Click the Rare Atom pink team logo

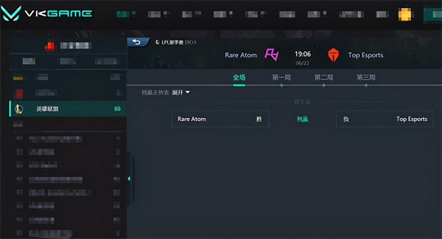271,55
